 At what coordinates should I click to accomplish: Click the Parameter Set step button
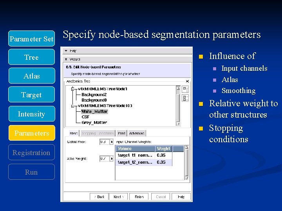(31, 39)
